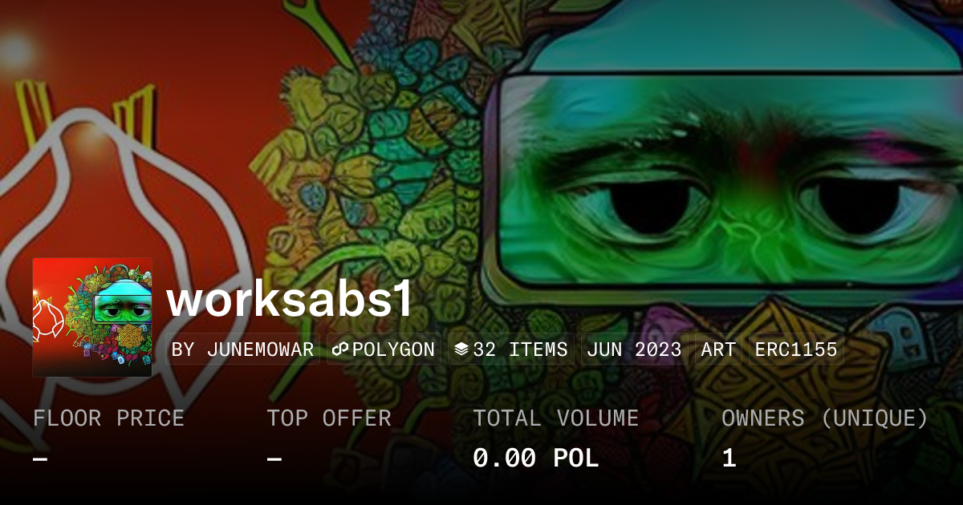Click the Polygon chain link icon
The height and width of the screenshot is (505, 963).
tap(341, 349)
